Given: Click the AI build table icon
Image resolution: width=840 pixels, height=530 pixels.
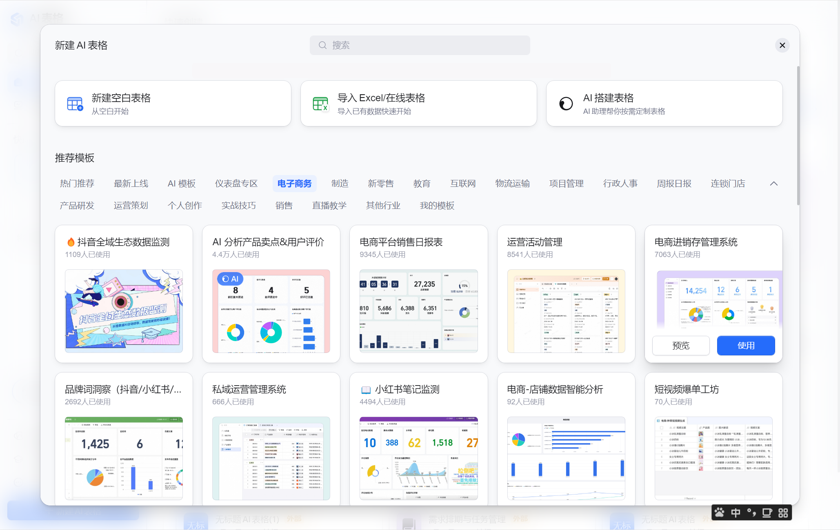Looking at the screenshot, I should click(566, 104).
